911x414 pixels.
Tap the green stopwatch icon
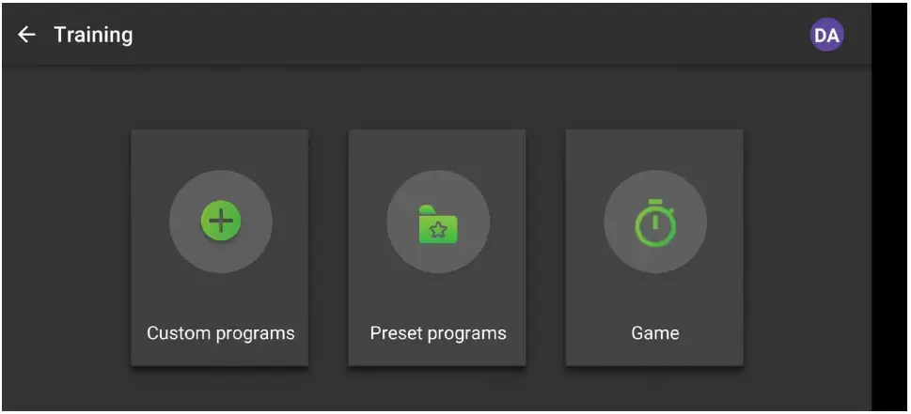pyautogui.click(x=655, y=222)
